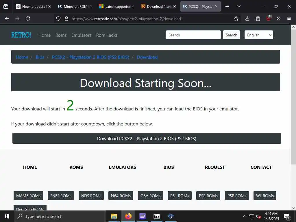Click the Search button

click(232, 35)
